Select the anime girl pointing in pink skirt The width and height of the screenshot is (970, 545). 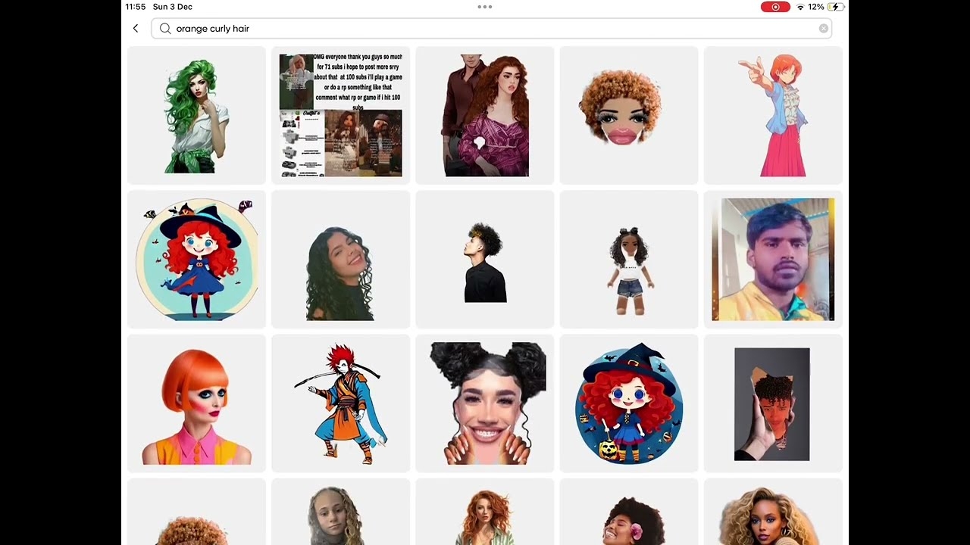(773, 115)
